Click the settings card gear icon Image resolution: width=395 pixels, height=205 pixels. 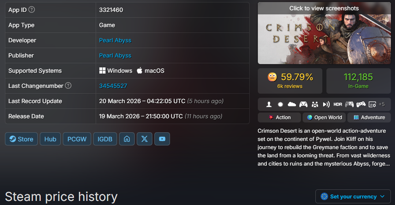pos(372,104)
